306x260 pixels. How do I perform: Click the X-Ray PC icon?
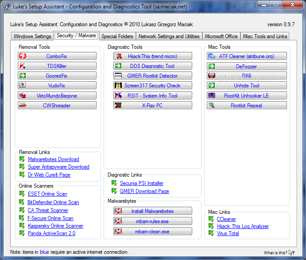tap(118, 105)
